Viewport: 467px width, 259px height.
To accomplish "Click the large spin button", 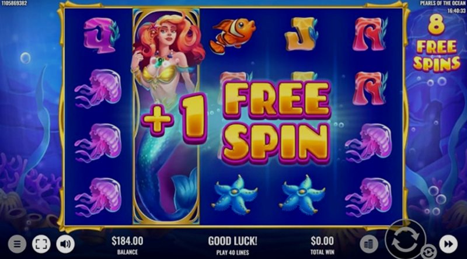I will [x=405, y=240].
